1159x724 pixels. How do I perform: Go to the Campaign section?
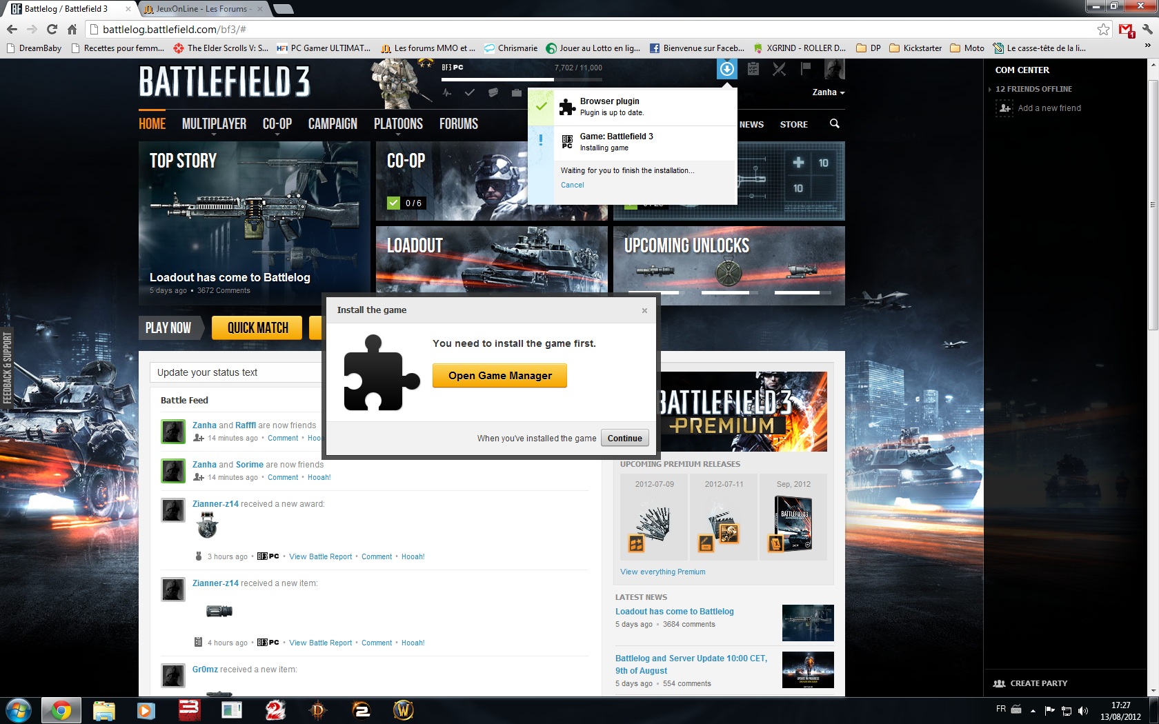click(x=333, y=123)
